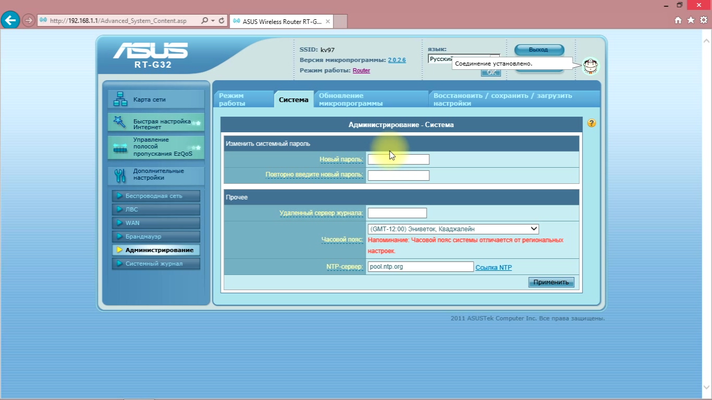The height and width of the screenshot is (400, 712).
Task: Switch to the Режим работы tab
Action: coord(243,99)
